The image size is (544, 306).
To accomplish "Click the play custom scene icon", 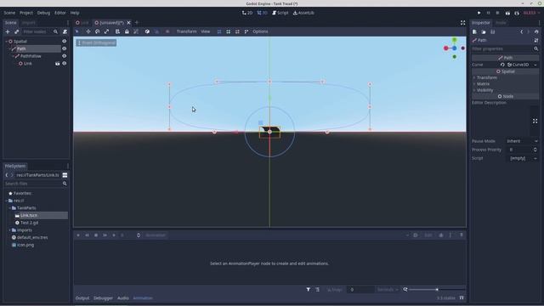I will 517,13.
